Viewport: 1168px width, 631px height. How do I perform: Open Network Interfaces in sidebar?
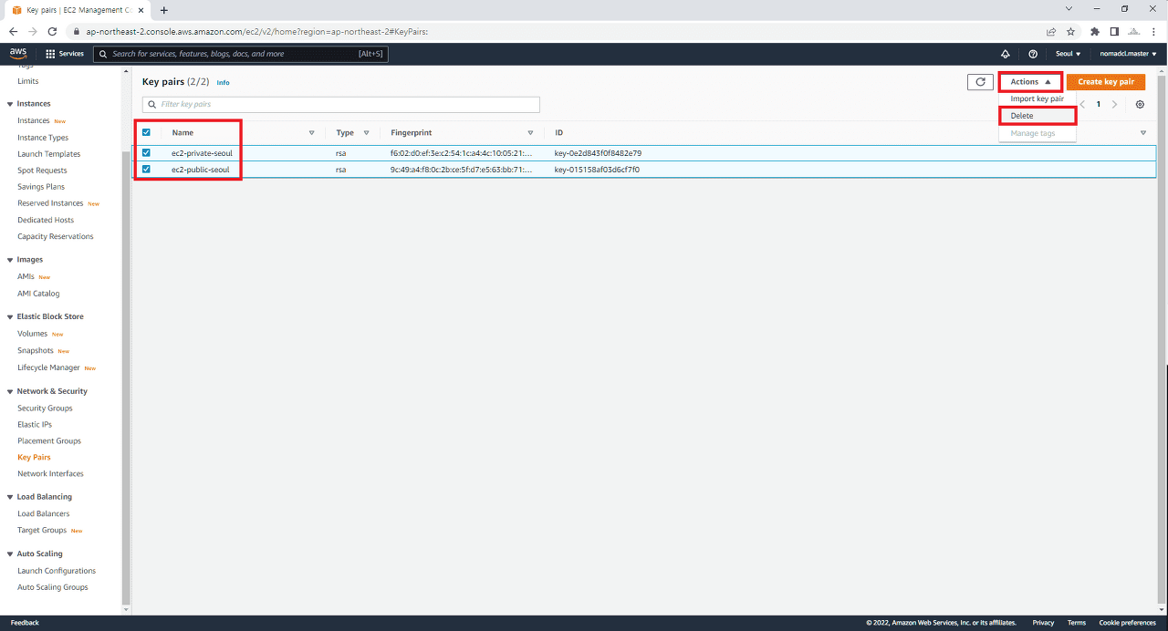coord(50,473)
